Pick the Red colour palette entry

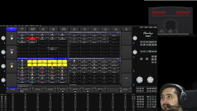(x=32, y=61)
